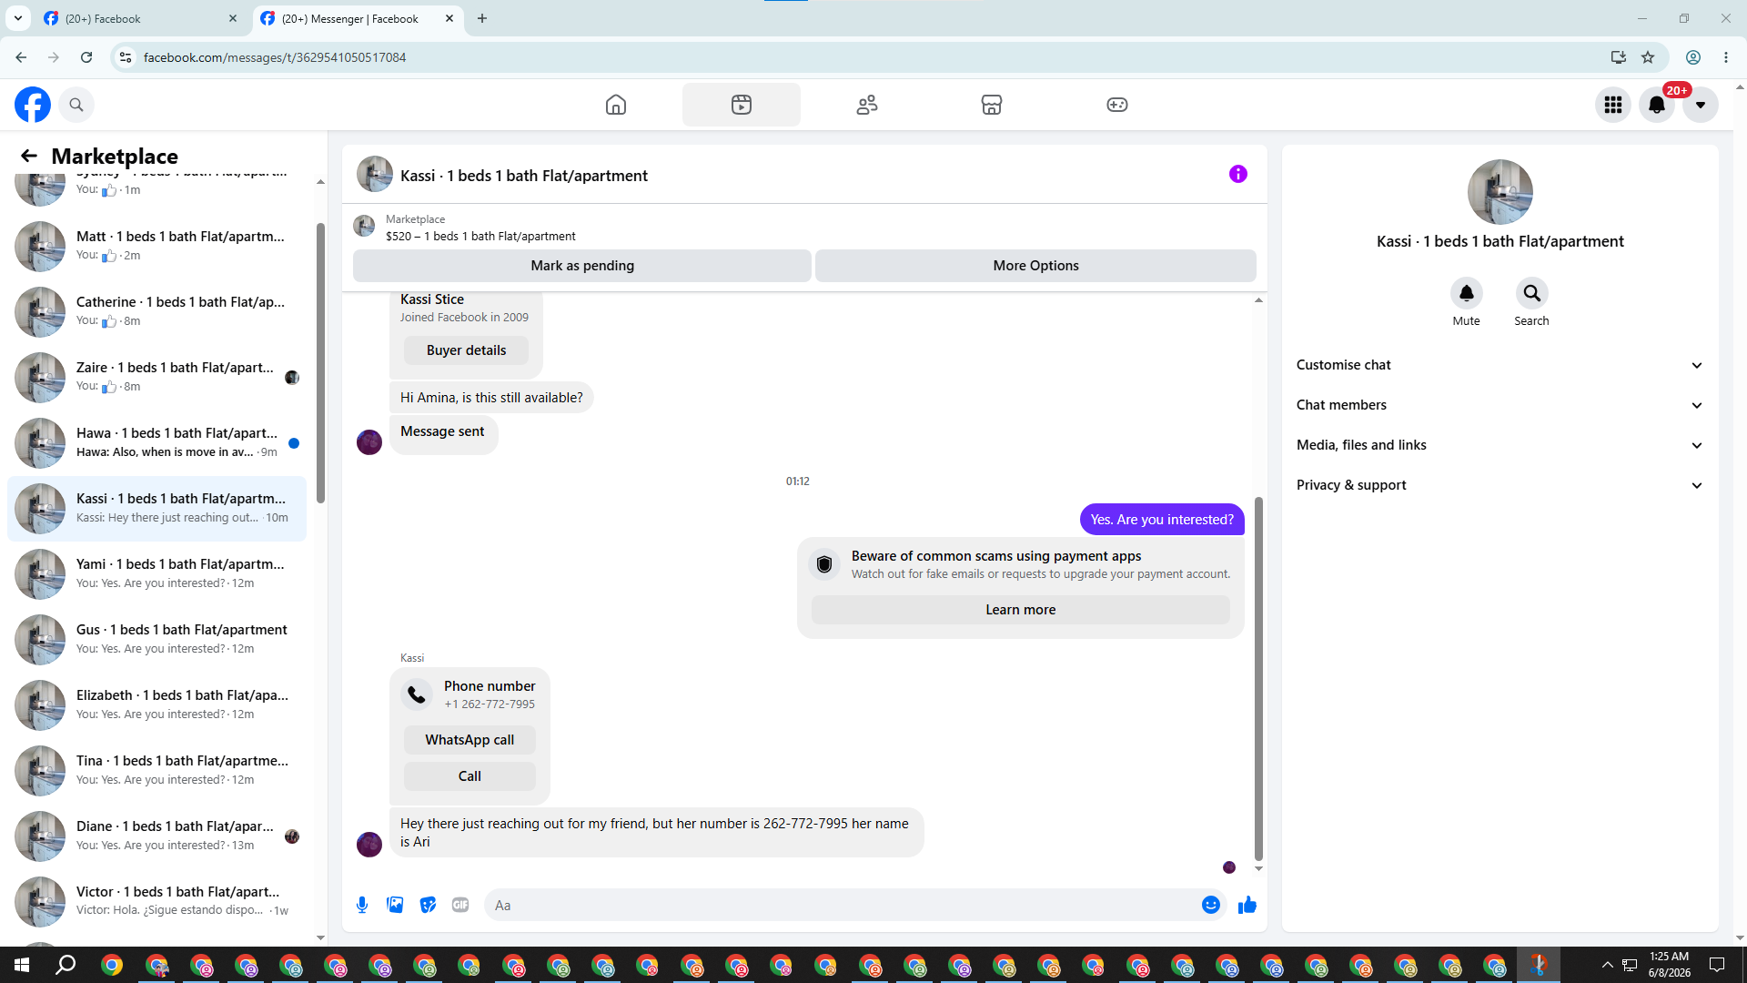Reload the page
Screen dimensions: 1747x983
[x=86, y=57]
